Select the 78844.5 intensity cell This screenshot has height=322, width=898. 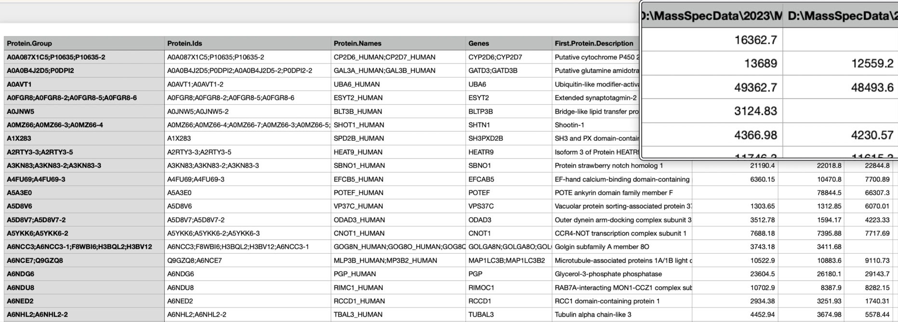pos(829,193)
